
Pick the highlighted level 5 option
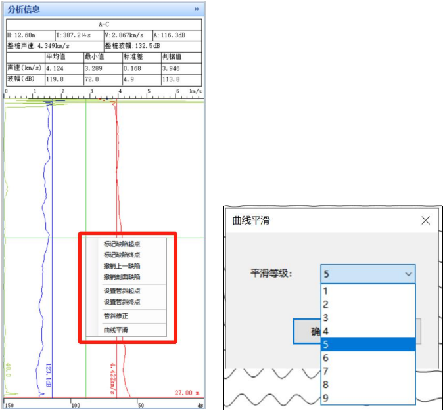click(367, 345)
